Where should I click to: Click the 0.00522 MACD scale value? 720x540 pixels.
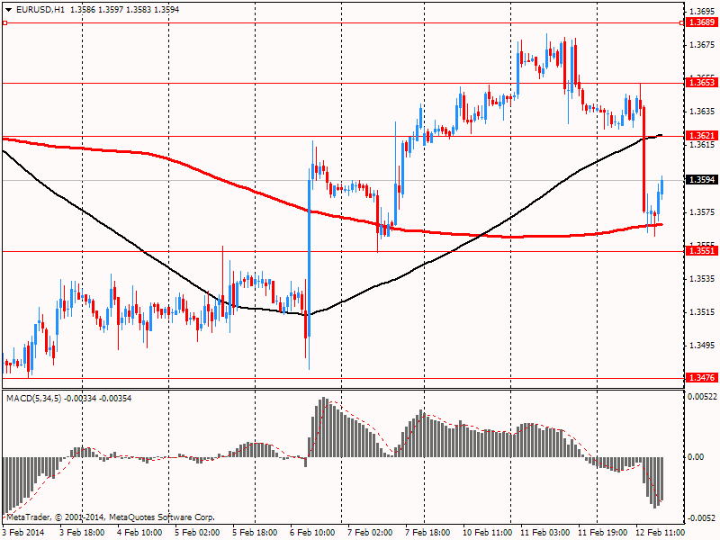click(x=702, y=396)
